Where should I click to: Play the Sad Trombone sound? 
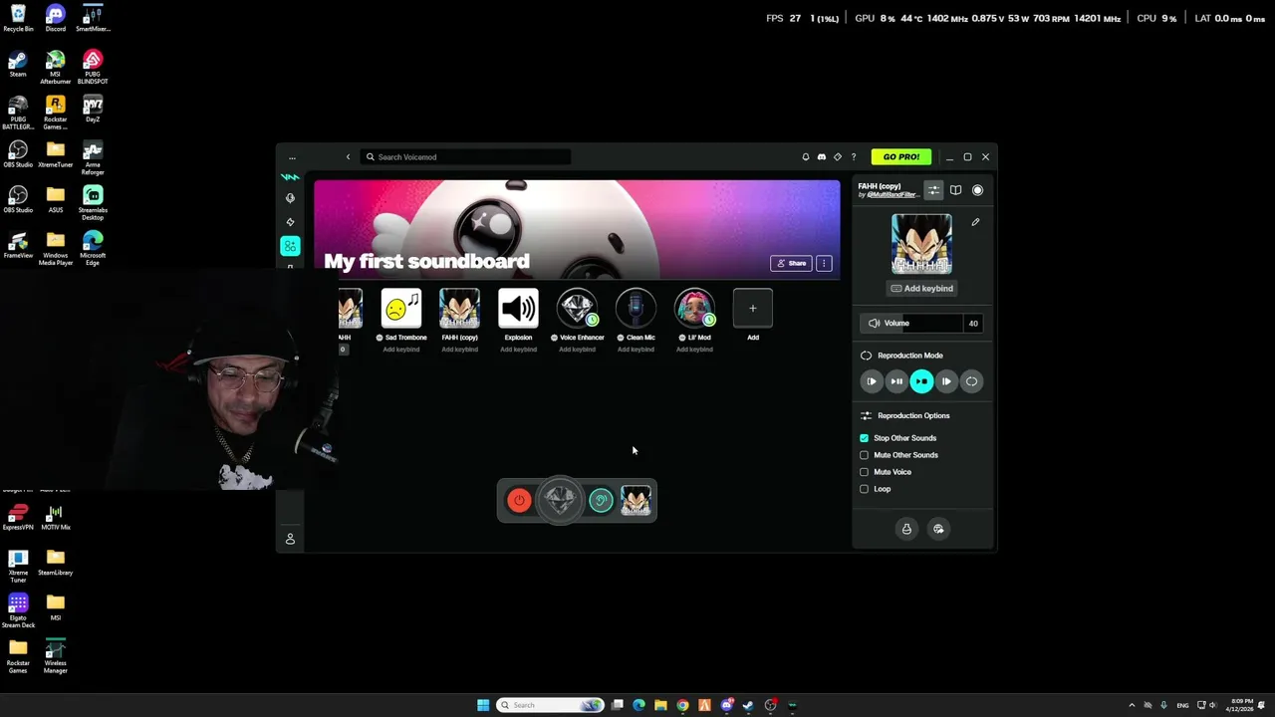[401, 309]
